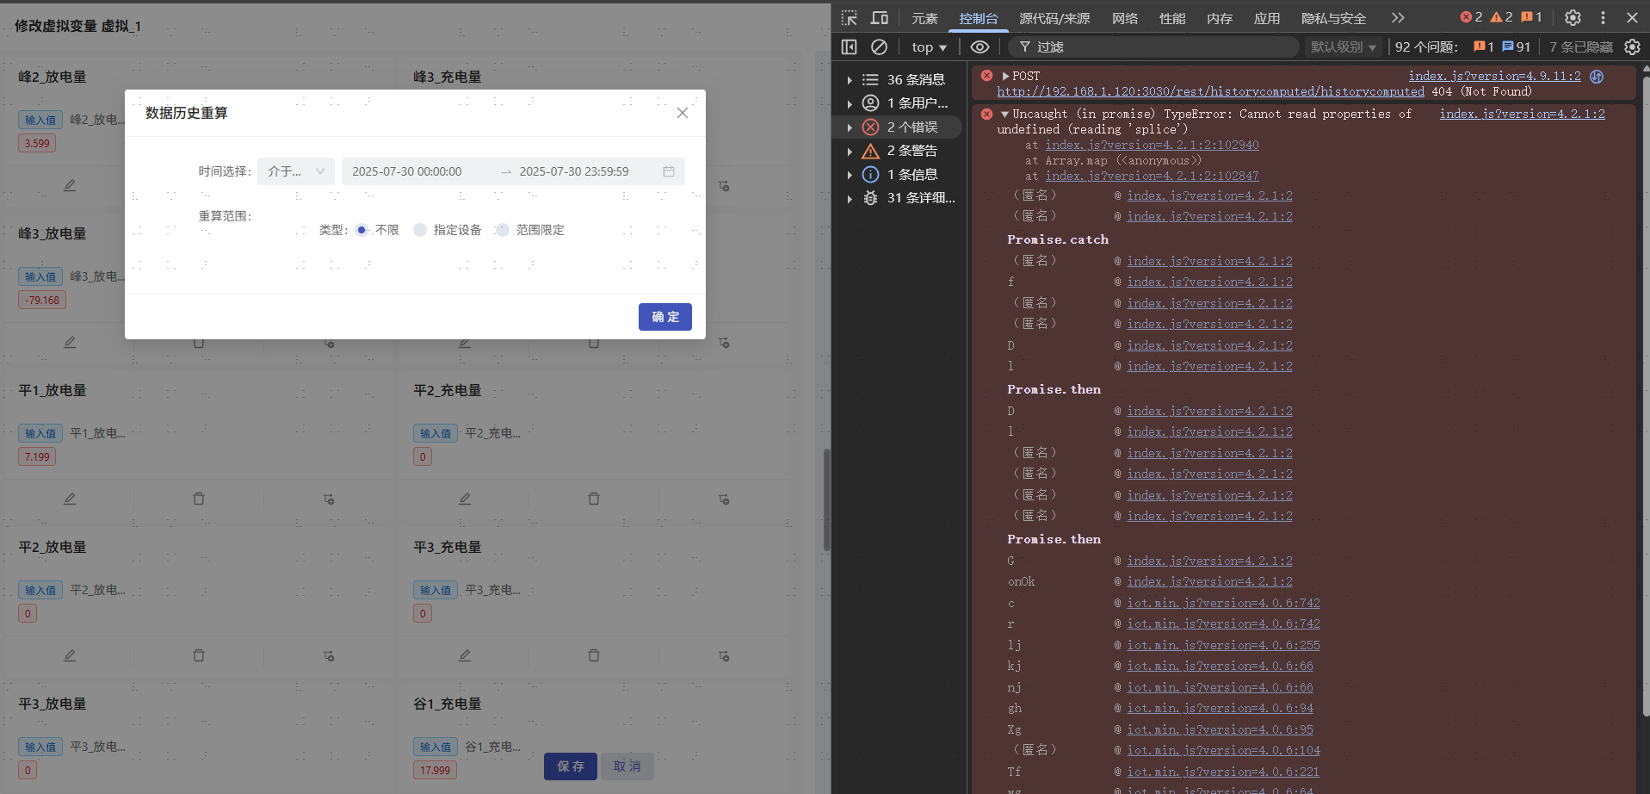
Task: Click the console 过滤 filter input
Action: pyautogui.click(x=1153, y=47)
